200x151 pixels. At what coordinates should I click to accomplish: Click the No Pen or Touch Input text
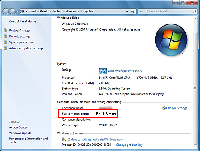pyautogui.click(x=131, y=94)
